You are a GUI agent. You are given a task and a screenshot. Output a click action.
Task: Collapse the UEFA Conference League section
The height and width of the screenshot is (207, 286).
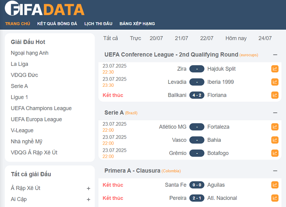275,55
